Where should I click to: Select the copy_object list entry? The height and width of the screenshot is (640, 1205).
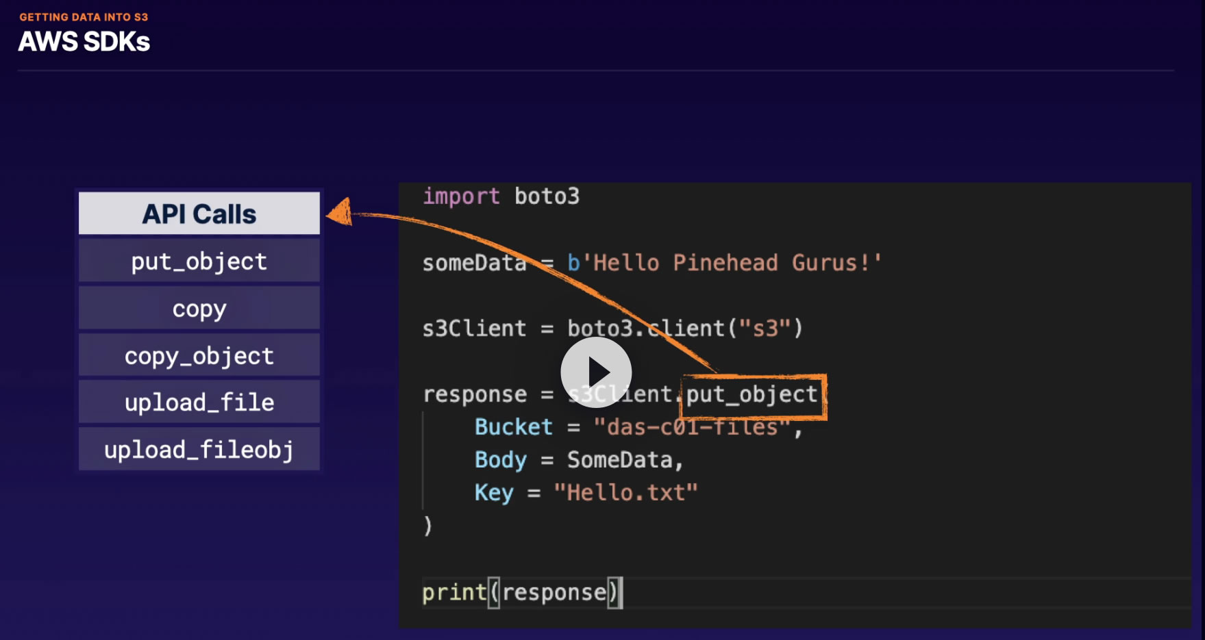199,355
